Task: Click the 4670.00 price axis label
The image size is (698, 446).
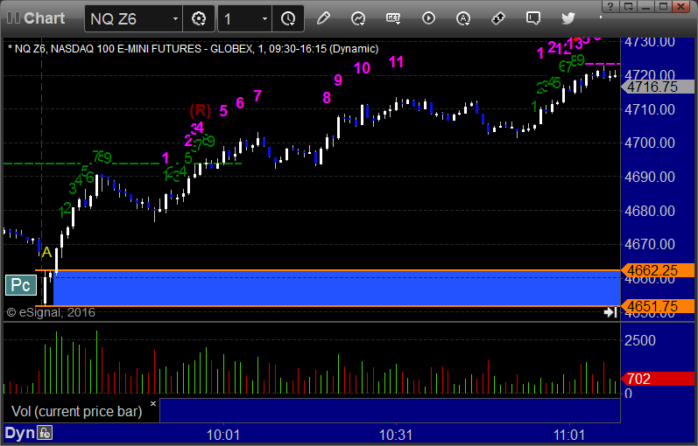Action: pos(650,244)
